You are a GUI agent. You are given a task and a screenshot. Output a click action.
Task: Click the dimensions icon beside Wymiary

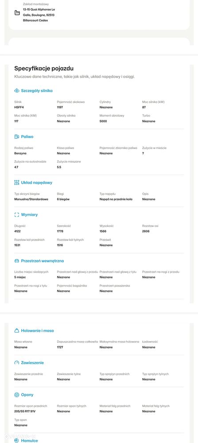tap(17, 215)
